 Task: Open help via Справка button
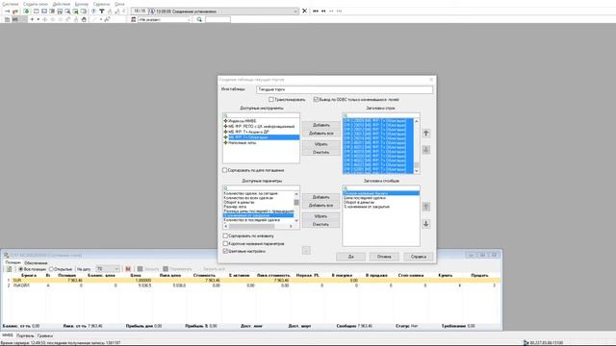(419, 257)
